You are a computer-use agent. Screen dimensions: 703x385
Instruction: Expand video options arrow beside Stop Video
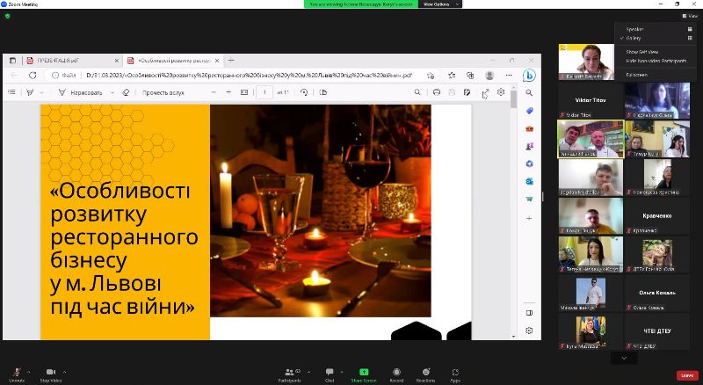(x=65, y=371)
